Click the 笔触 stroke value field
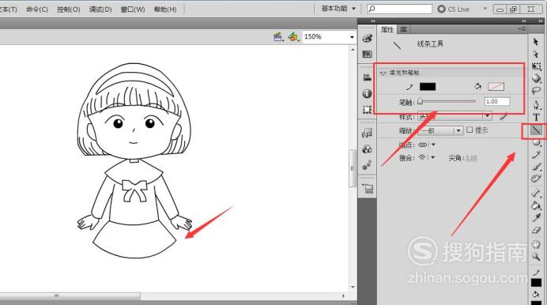This screenshot has height=305, width=547. (496, 101)
